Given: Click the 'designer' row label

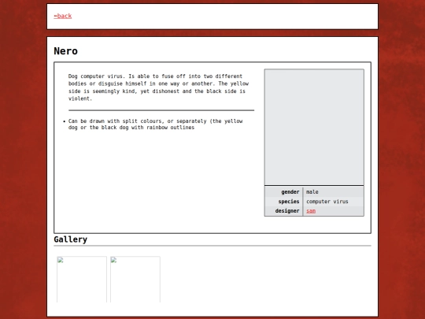Looking at the screenshot, I should 287,211.
